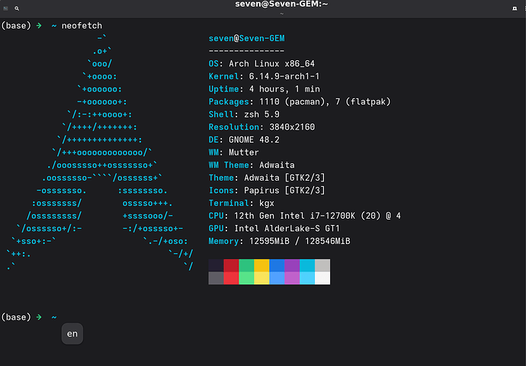Click the blue swatch in top palette row

tap(277, 265)
